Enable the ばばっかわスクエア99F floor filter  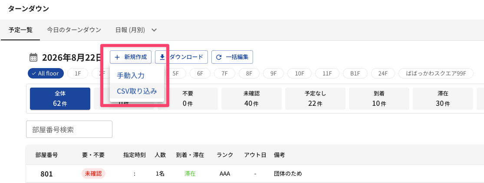coord(436,73)
